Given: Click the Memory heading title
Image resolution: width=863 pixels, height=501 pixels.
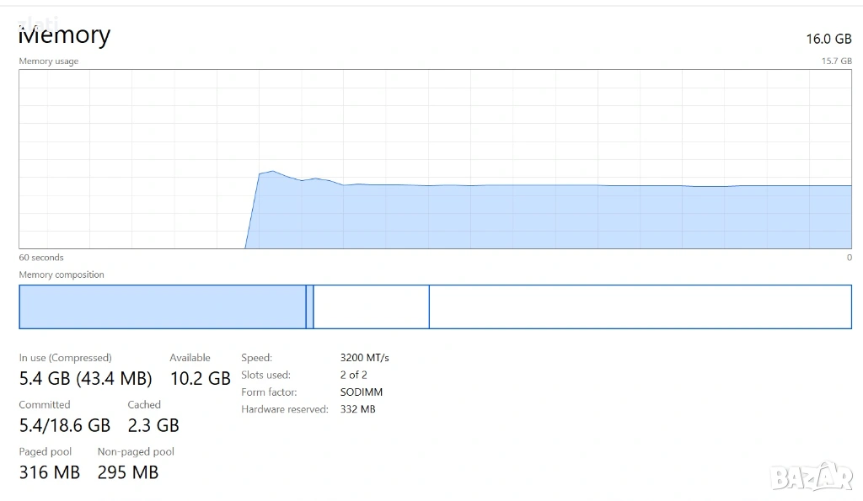Looking at the screenshot, I should pyautogui.click(x=64, y=35).
